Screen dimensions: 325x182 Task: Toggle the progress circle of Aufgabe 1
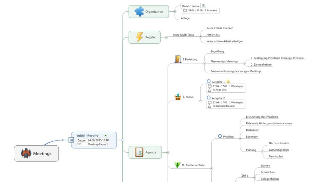coord(209,82)
